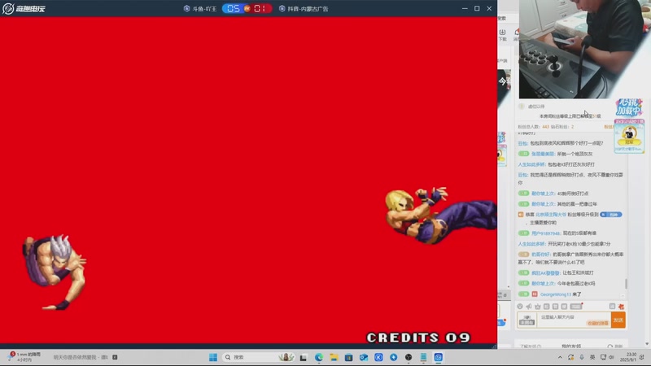
Task: Open the teal document app on taskbar
Action: tap(423, 357)
